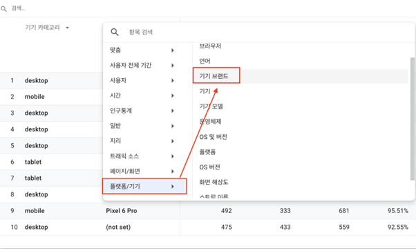The height and width of the screenshot is (249, 416).
Task: Click the desktop cell in row 1
Action: pyautogui.click(x=37, y=81)
